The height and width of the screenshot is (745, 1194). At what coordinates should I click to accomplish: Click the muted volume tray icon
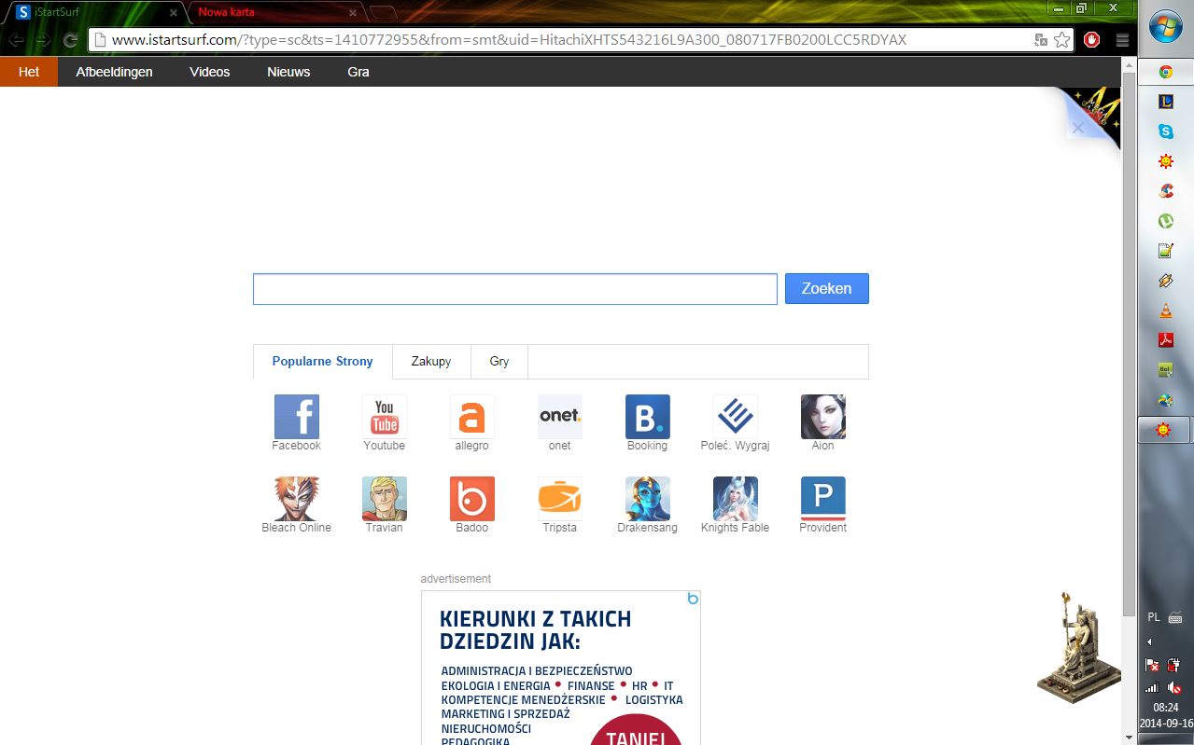click(1175, 688)
